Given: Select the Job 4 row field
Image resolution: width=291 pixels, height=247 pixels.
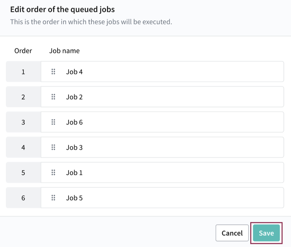Looking at the screenshot, I should pos(162,72).
